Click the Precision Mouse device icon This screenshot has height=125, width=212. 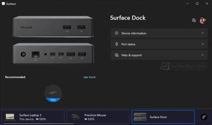[x=75, y=117]
